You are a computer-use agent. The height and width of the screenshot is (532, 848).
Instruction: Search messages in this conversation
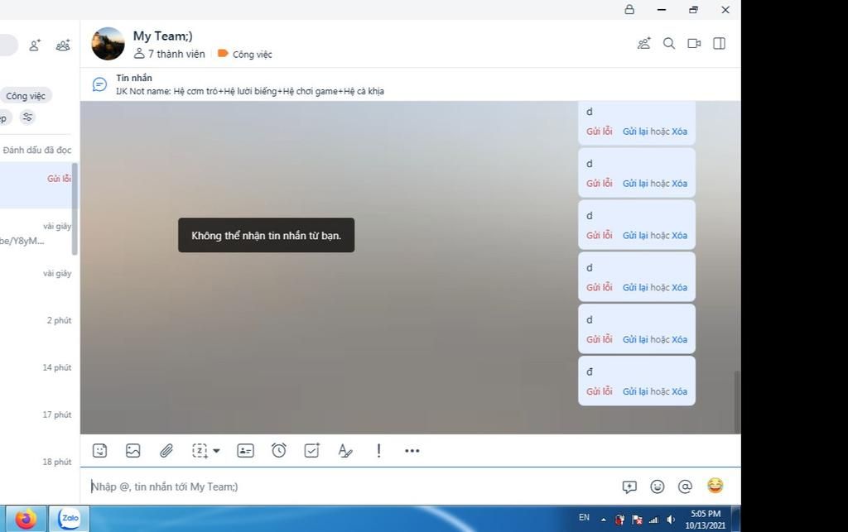tap(669, 43)
